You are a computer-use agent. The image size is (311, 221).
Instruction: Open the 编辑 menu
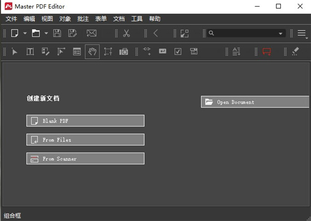(29, 19)
